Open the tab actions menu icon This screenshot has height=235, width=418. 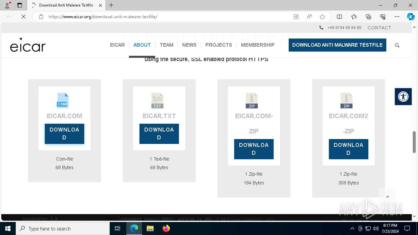click(x=20, y=5)
